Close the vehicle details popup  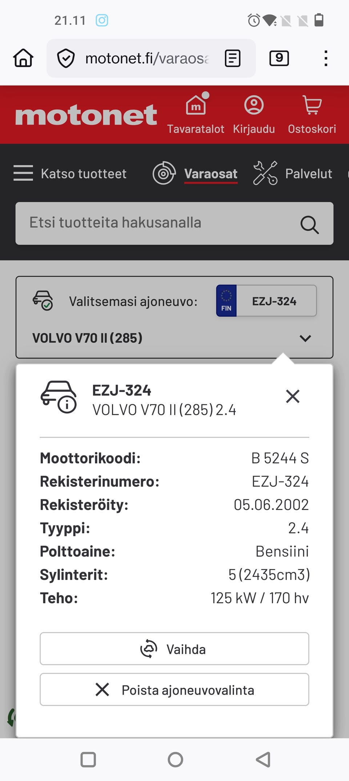click(292, 396)
